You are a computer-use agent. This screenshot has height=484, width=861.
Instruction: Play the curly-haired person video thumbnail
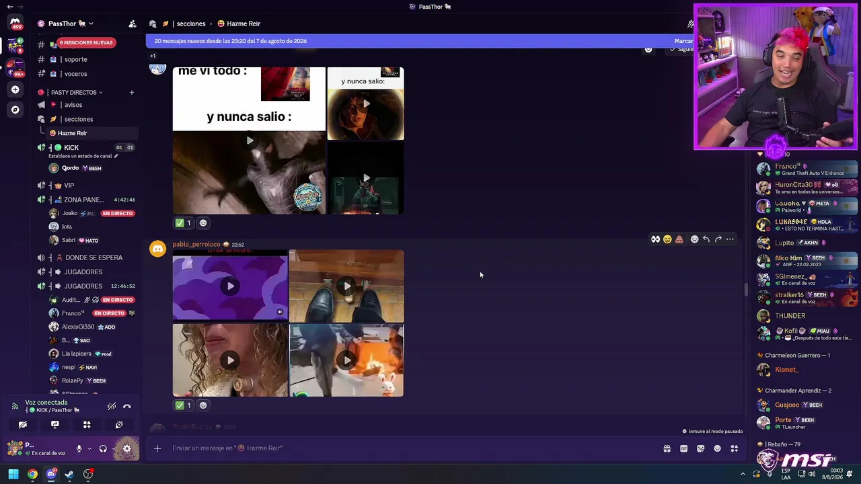tap(230, 360)
